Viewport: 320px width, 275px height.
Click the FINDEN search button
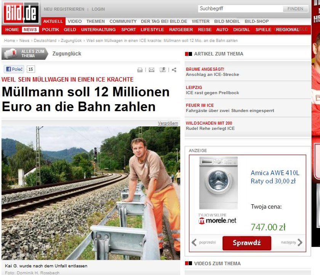tap(295, 9)
